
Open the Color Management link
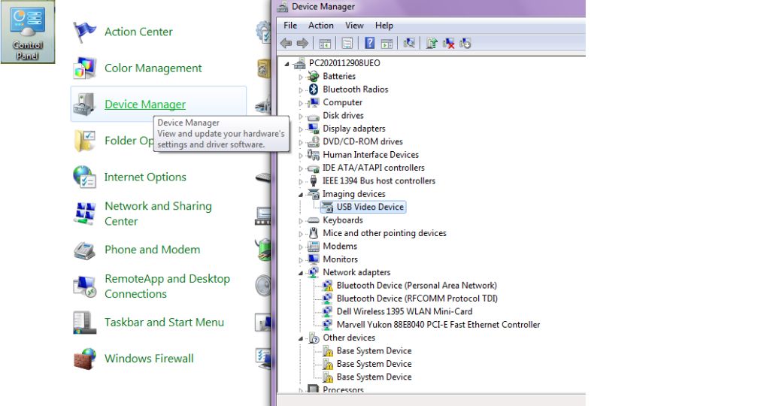coord(153,68)
